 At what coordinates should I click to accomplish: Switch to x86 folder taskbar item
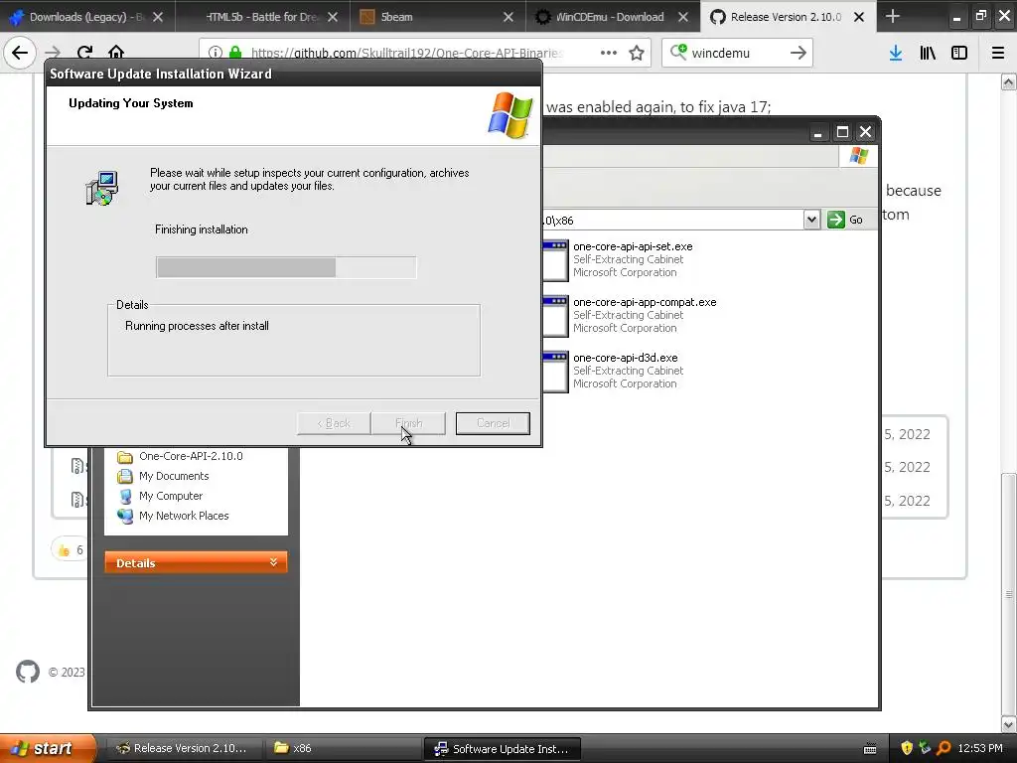tap(343, 748)
